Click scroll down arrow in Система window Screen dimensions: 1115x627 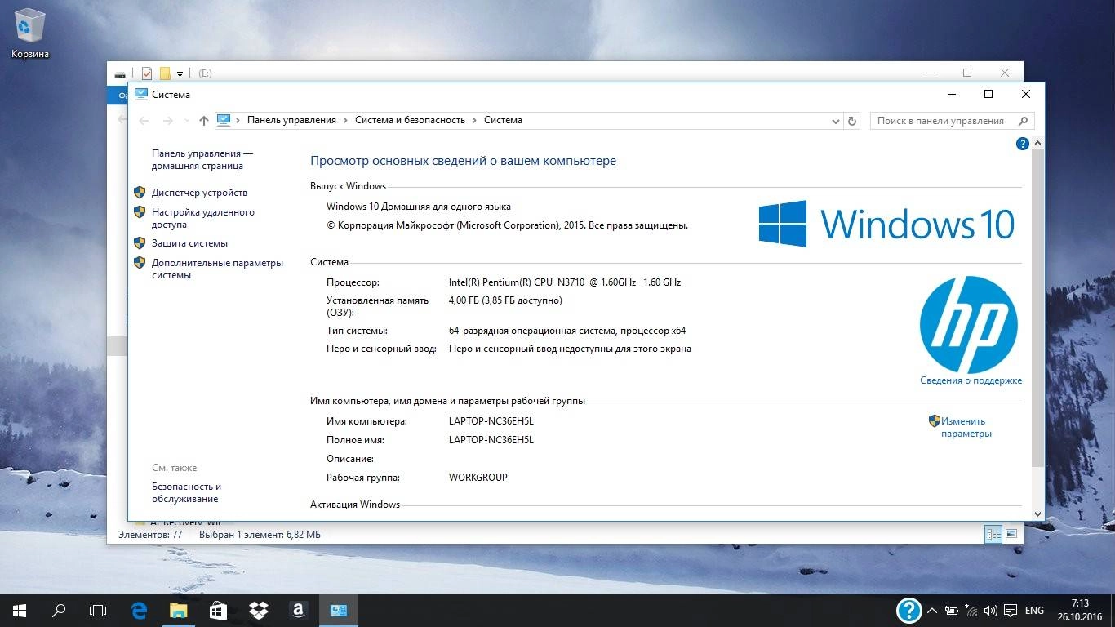tap(1038, 514)
